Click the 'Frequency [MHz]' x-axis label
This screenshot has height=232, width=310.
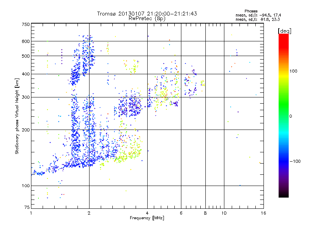[147, 218]
